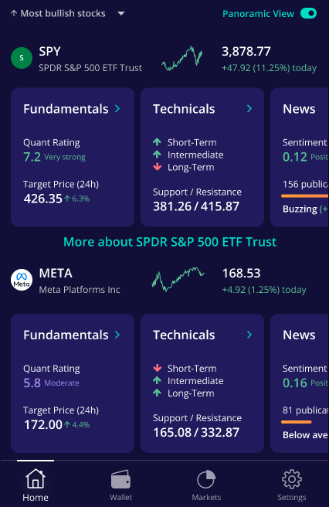Switch to the Markets tab
Viewport: 329px width, 507px height.
click(x=206, y=485)
